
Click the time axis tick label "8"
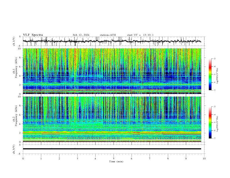[x=168, y=159]
